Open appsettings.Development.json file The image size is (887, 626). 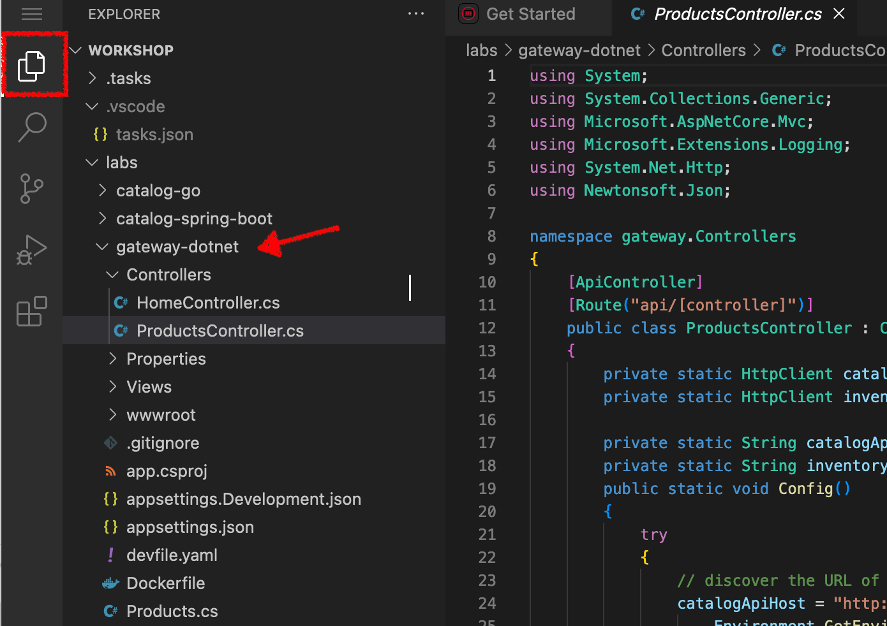[x=243, y=499]
